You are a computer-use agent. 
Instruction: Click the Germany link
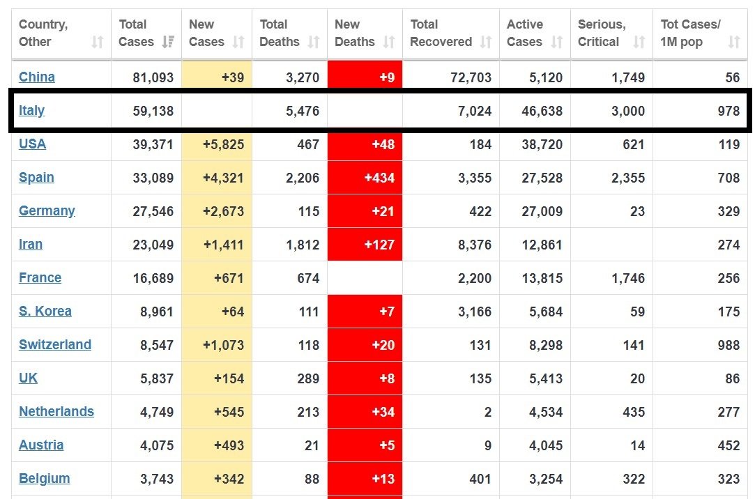tap(47, 210)
